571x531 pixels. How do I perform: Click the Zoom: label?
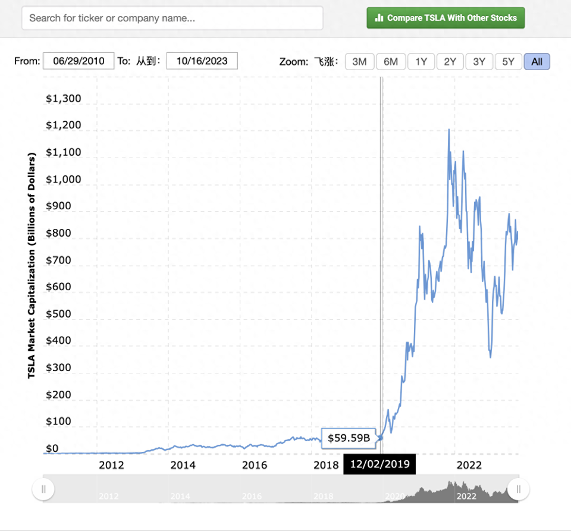click(x=293, y=62)
